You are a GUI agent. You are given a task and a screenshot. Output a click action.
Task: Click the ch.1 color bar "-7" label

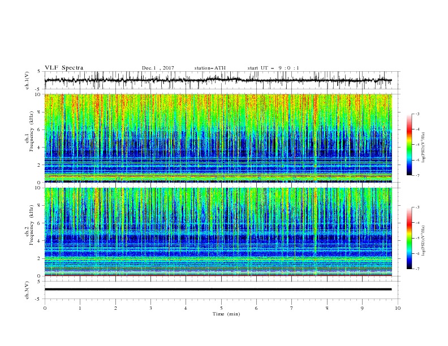[x=417, y=175]
